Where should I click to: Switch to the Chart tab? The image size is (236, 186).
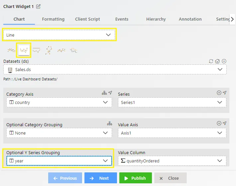[19, 19]
